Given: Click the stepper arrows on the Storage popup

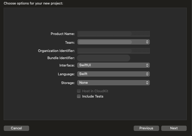Looking at the screenshot, I should (x=147, y=83).
